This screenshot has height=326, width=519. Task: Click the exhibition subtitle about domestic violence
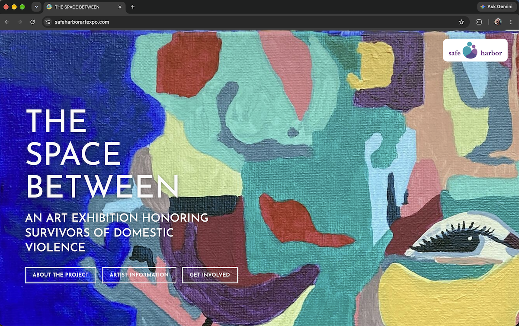117,233
